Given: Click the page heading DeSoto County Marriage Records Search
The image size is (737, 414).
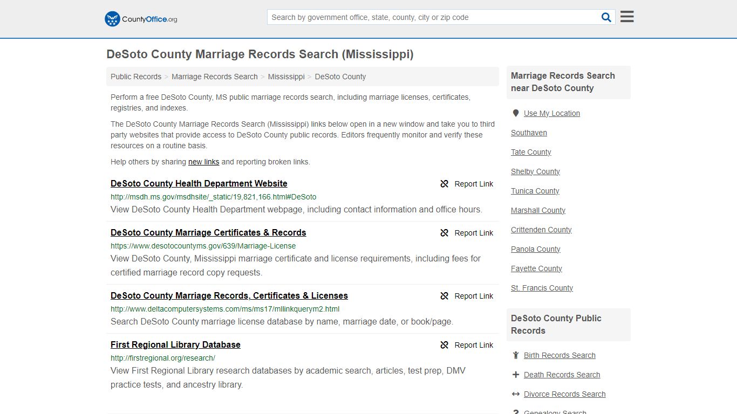Looking at the screenshot, I should coord(260,54).
